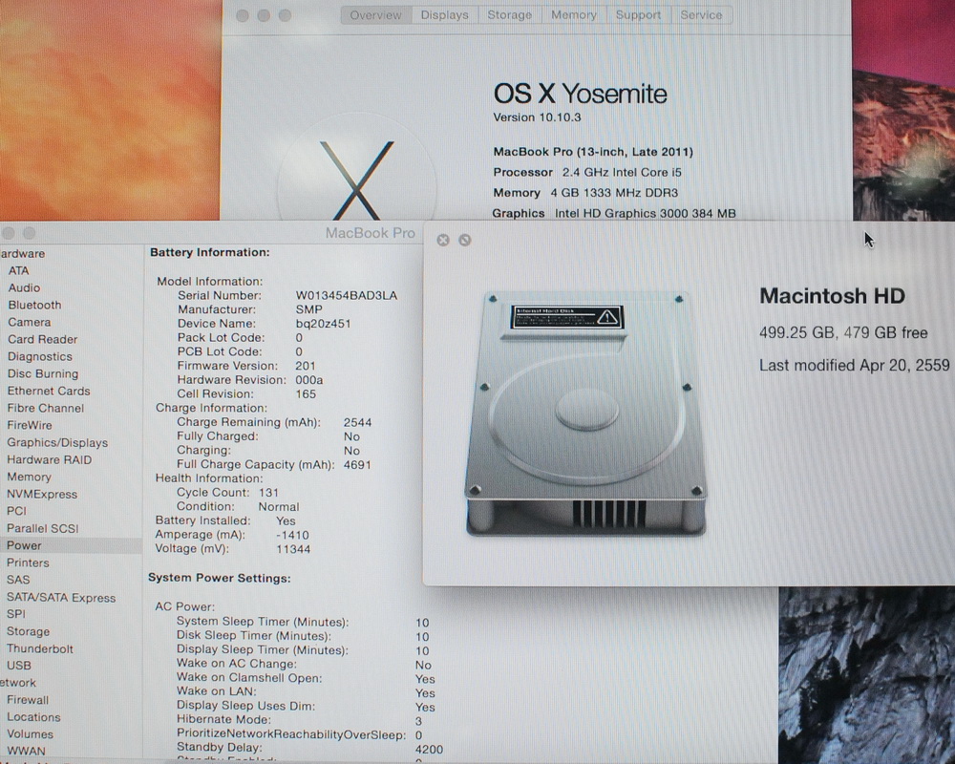Select ATA in the hardware sidebar
955x764 pixels.
coord(18,270)
